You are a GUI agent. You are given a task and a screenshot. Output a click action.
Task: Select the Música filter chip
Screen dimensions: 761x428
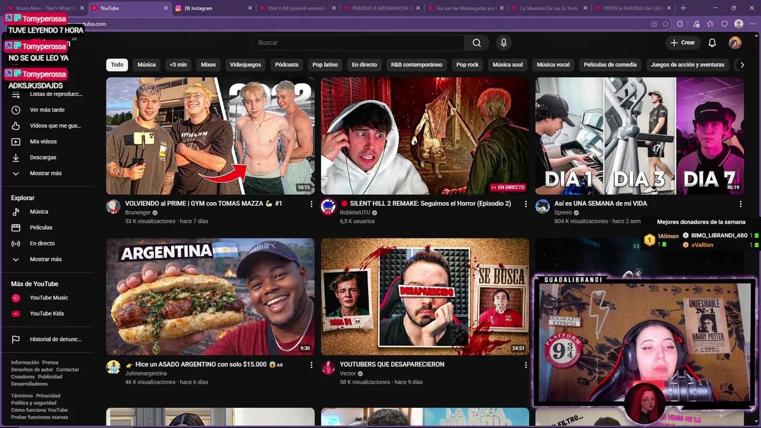146,65
